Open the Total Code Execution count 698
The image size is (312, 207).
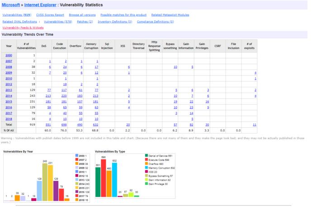[64, 125]
